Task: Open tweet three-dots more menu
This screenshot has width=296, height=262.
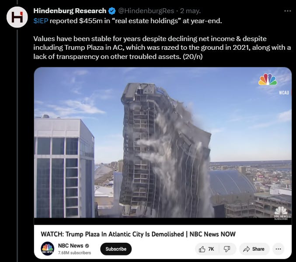Action: [x=288, y=11]
